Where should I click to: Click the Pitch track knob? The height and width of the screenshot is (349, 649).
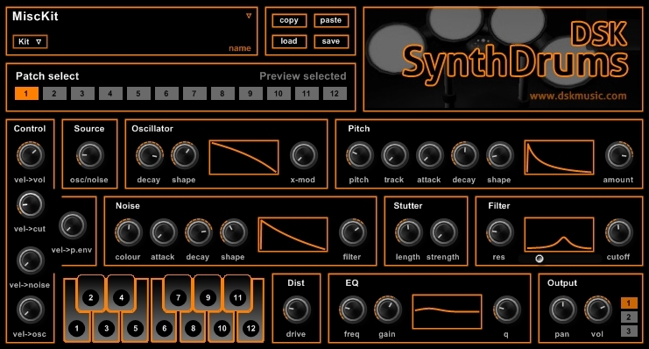394,155
